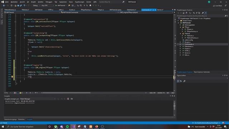Switch to the Server.cs tab

click(x=160, y=10)
